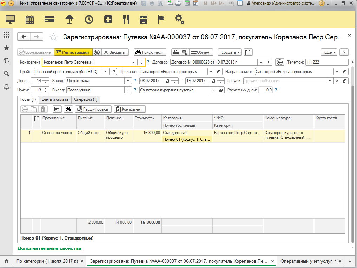The width and height of the screenshot is (357, 268).
Task: Expand the Контрагент dropdown list
Action: (133, 62)
